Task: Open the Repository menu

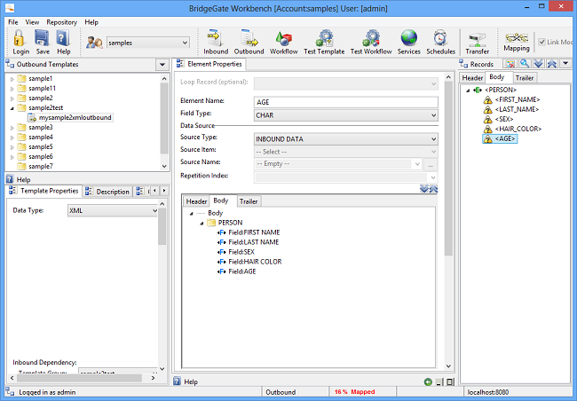Action: 62,22
